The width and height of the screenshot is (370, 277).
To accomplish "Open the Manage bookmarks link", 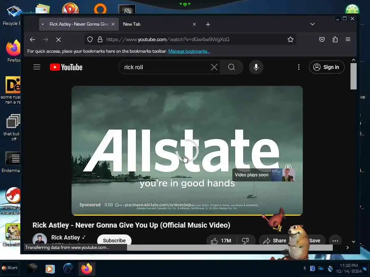I will [189, 51].
